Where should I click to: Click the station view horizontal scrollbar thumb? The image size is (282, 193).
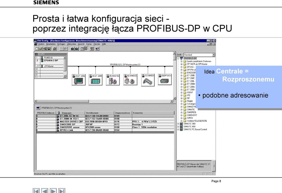(x=63, y=101)
